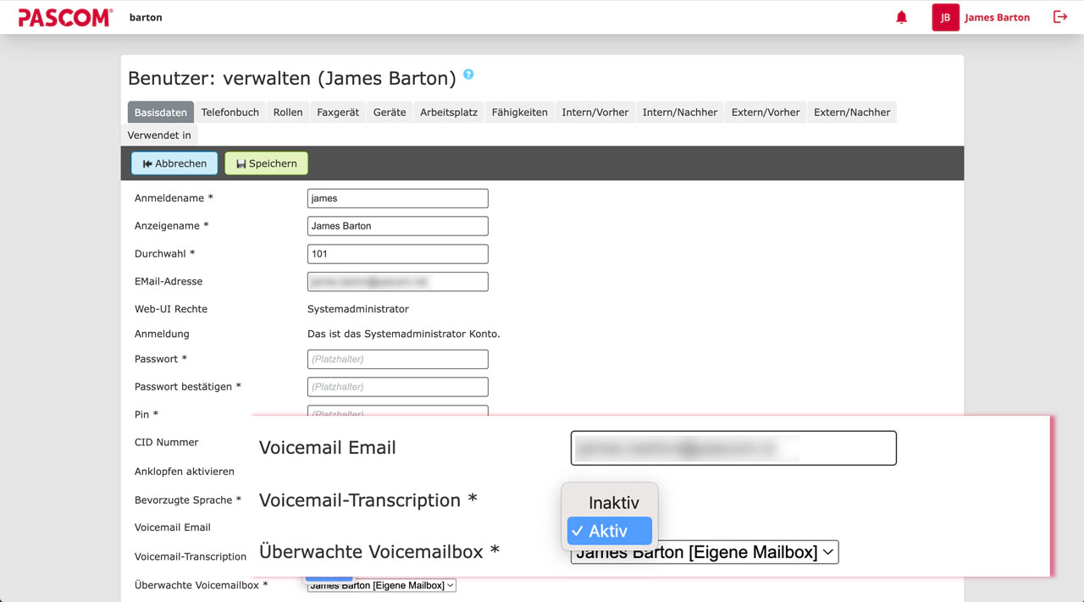
Task: Click the James Barton username link
Action: (997, 18)
